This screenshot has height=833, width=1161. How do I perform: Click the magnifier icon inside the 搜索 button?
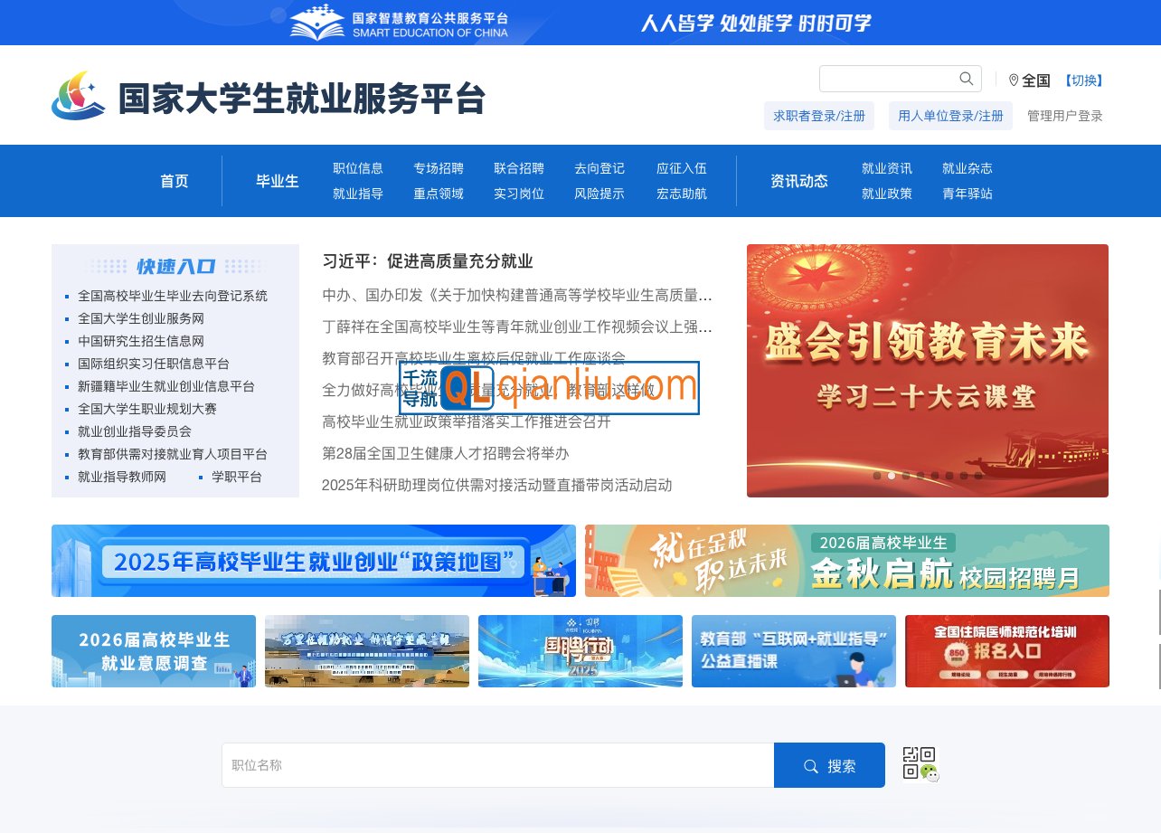[811, 765]
